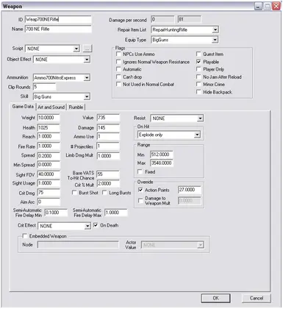
Task: Click the Aim Arc input field
Action: point(49,202)
